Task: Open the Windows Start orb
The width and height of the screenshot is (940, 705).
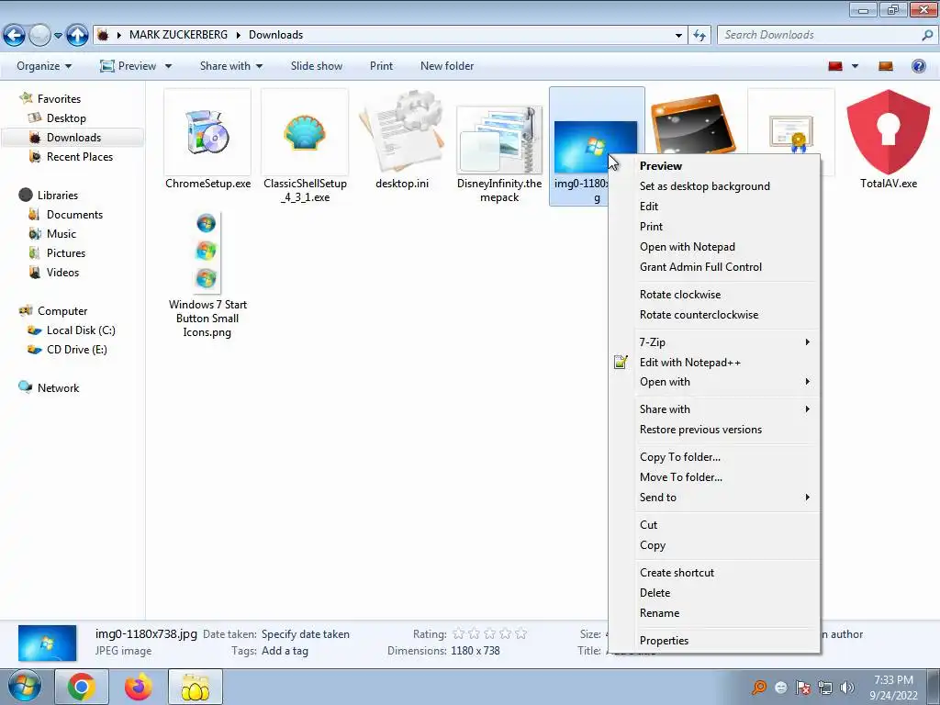Action: click(25, 687)
